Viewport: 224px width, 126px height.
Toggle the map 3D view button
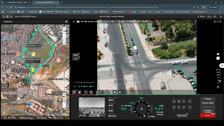pos(64,81)
